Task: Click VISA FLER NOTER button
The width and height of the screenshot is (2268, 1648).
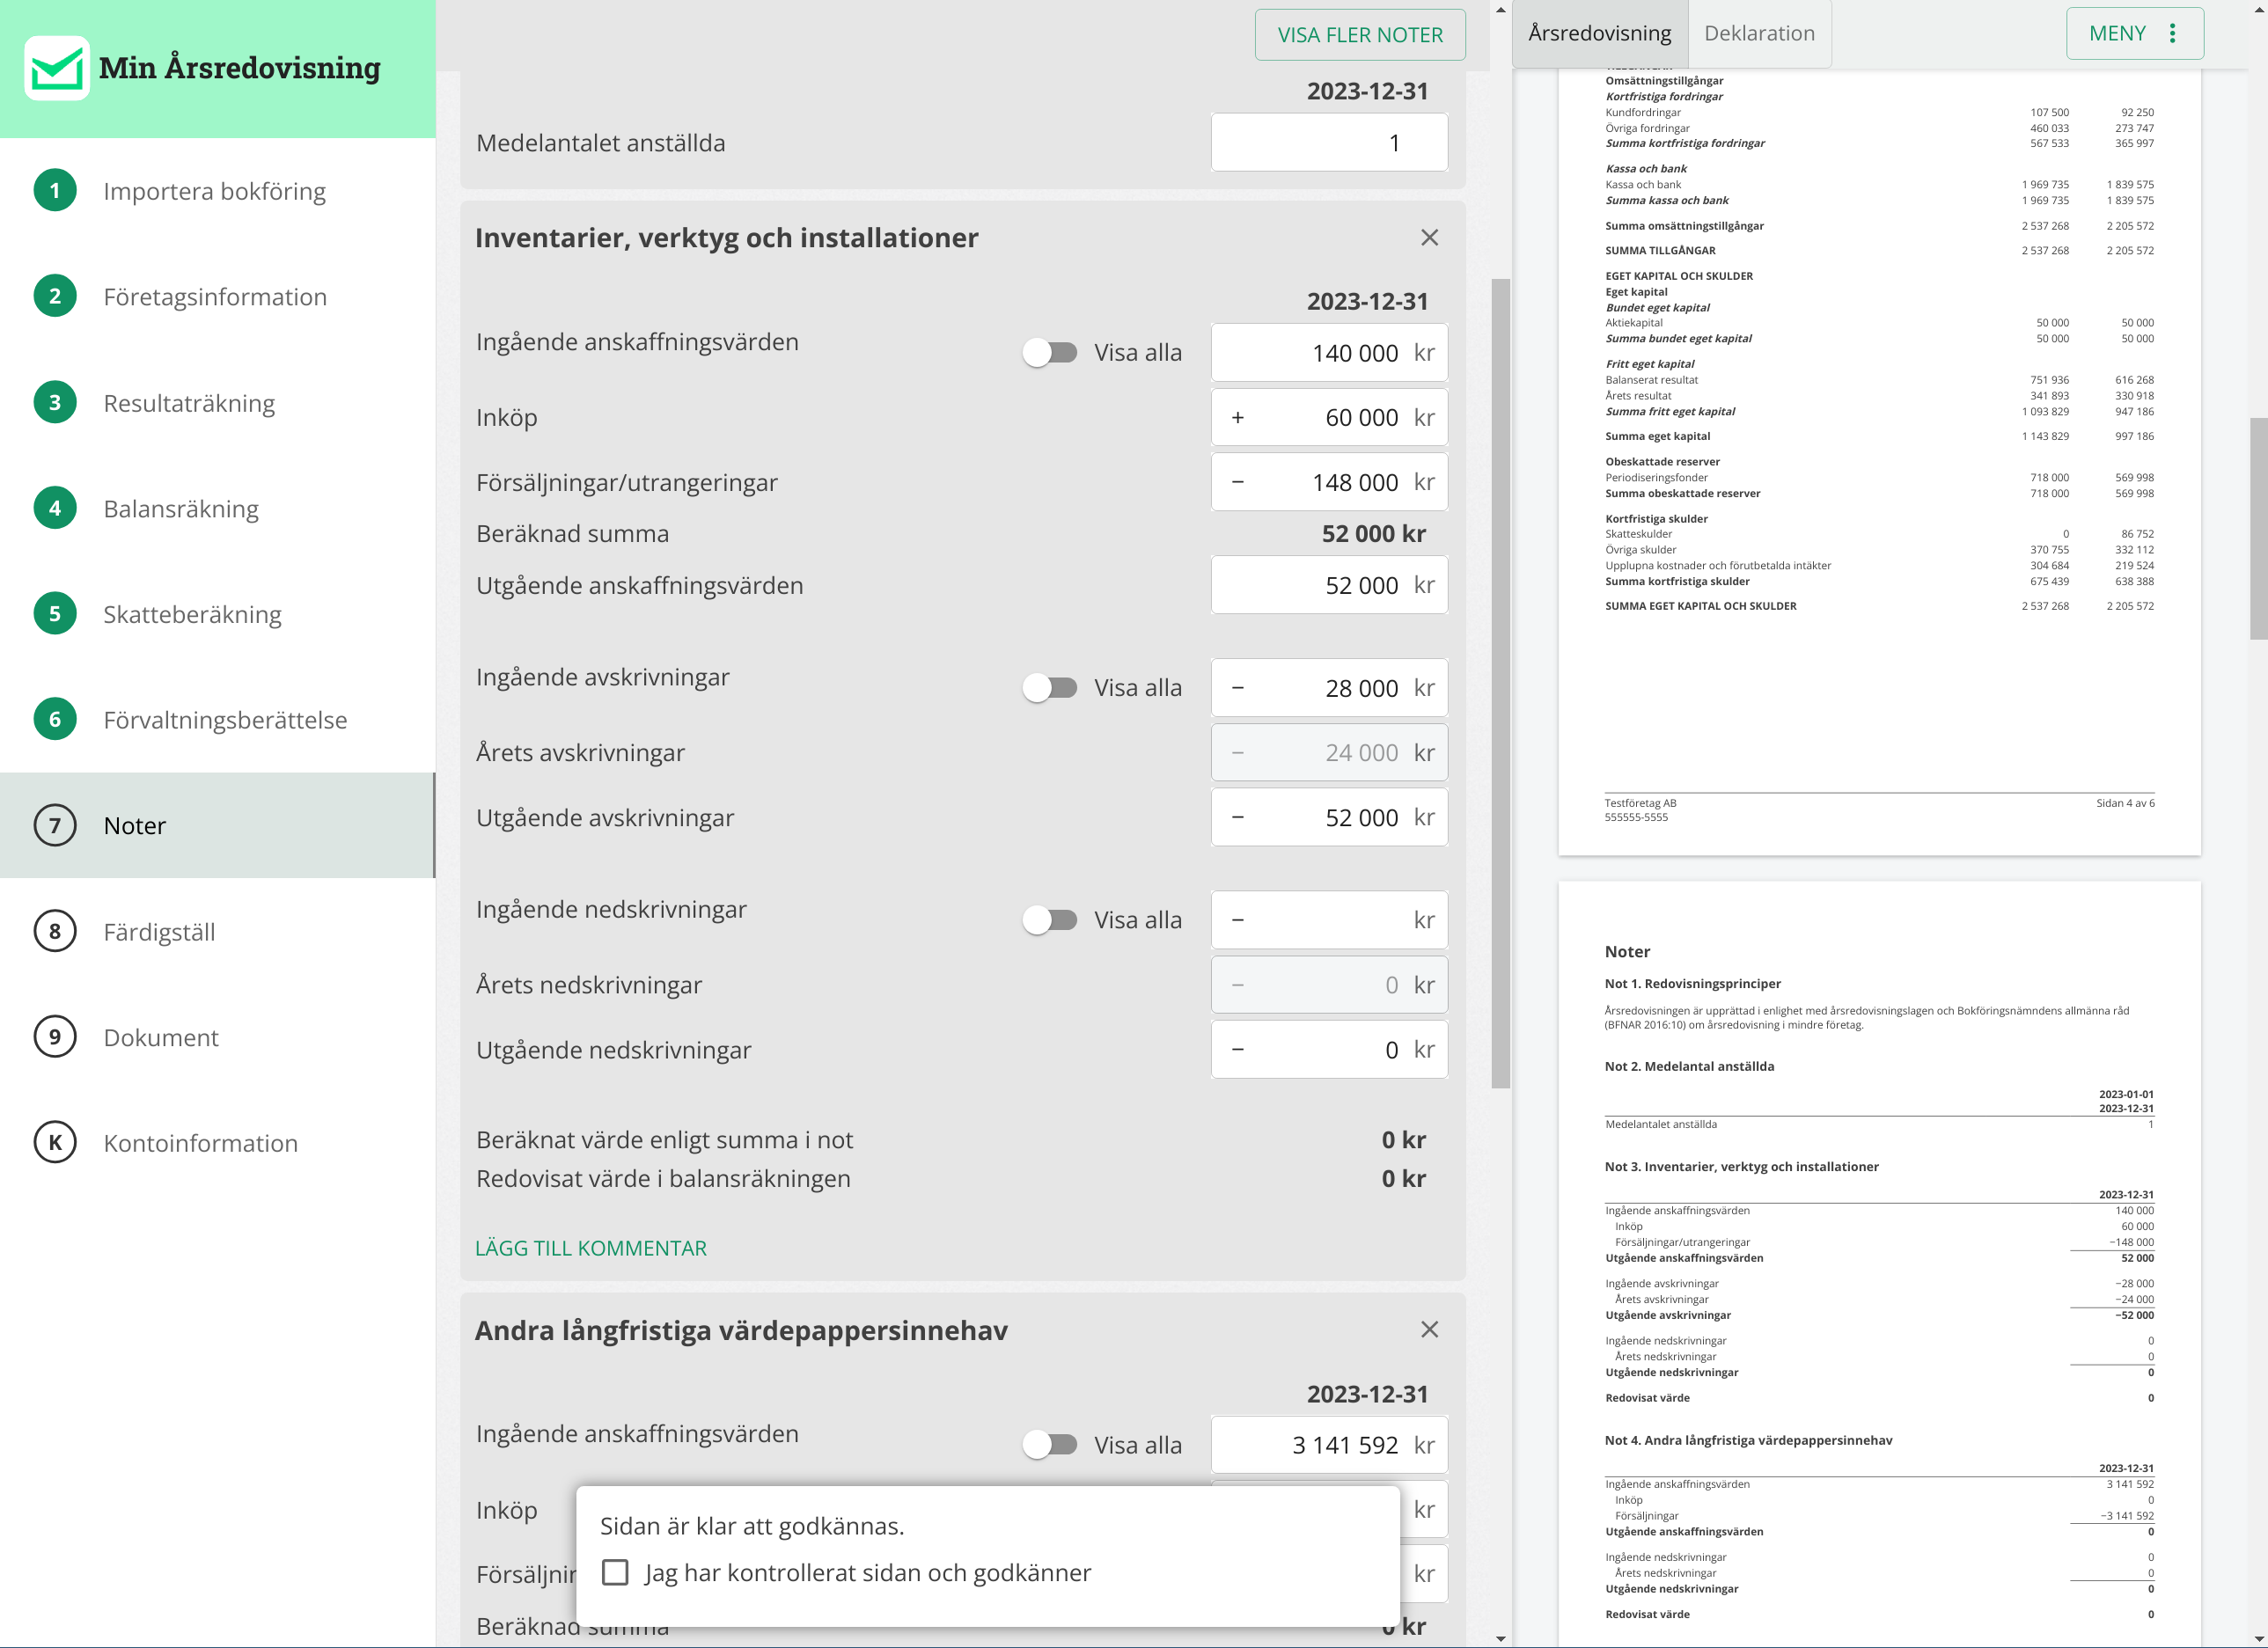Action: pos(1359,35)
